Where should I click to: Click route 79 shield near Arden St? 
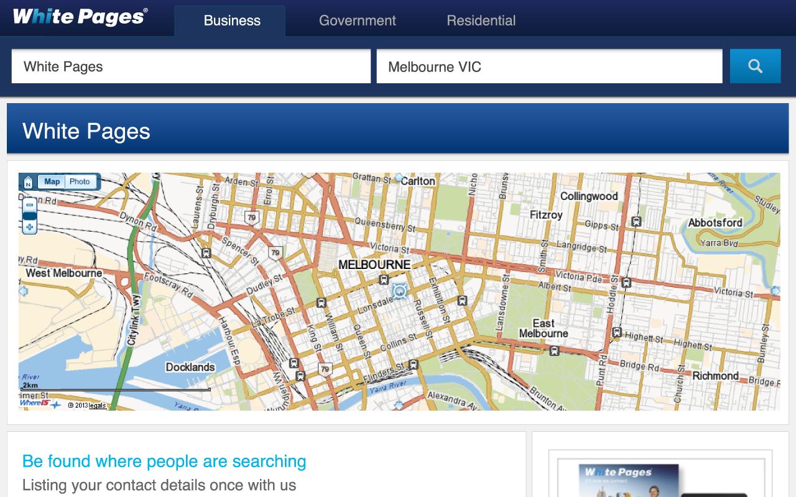click(x=251, y=217)
